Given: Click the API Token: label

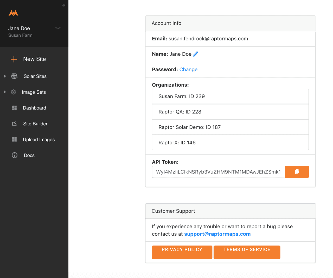Looking at the screenshot, I should (x=165, y=162).
